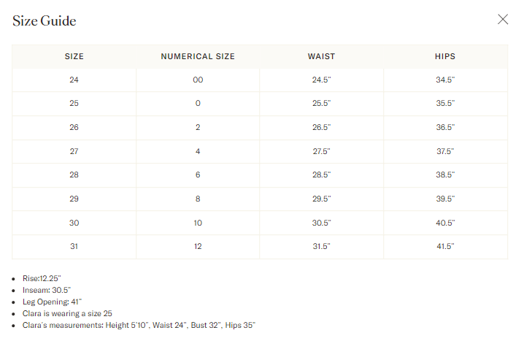Click the Rise:12.25" note
The width and height of the screenshot is (521, 341).
point(42,278)
